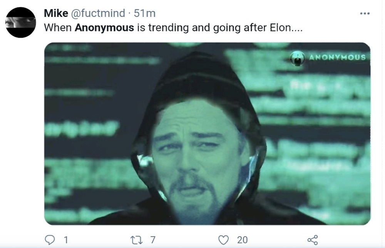This screenshot has height=248, width=385.
Task: Click the ANONYMOUS watermark text in image
Action: 337,57
